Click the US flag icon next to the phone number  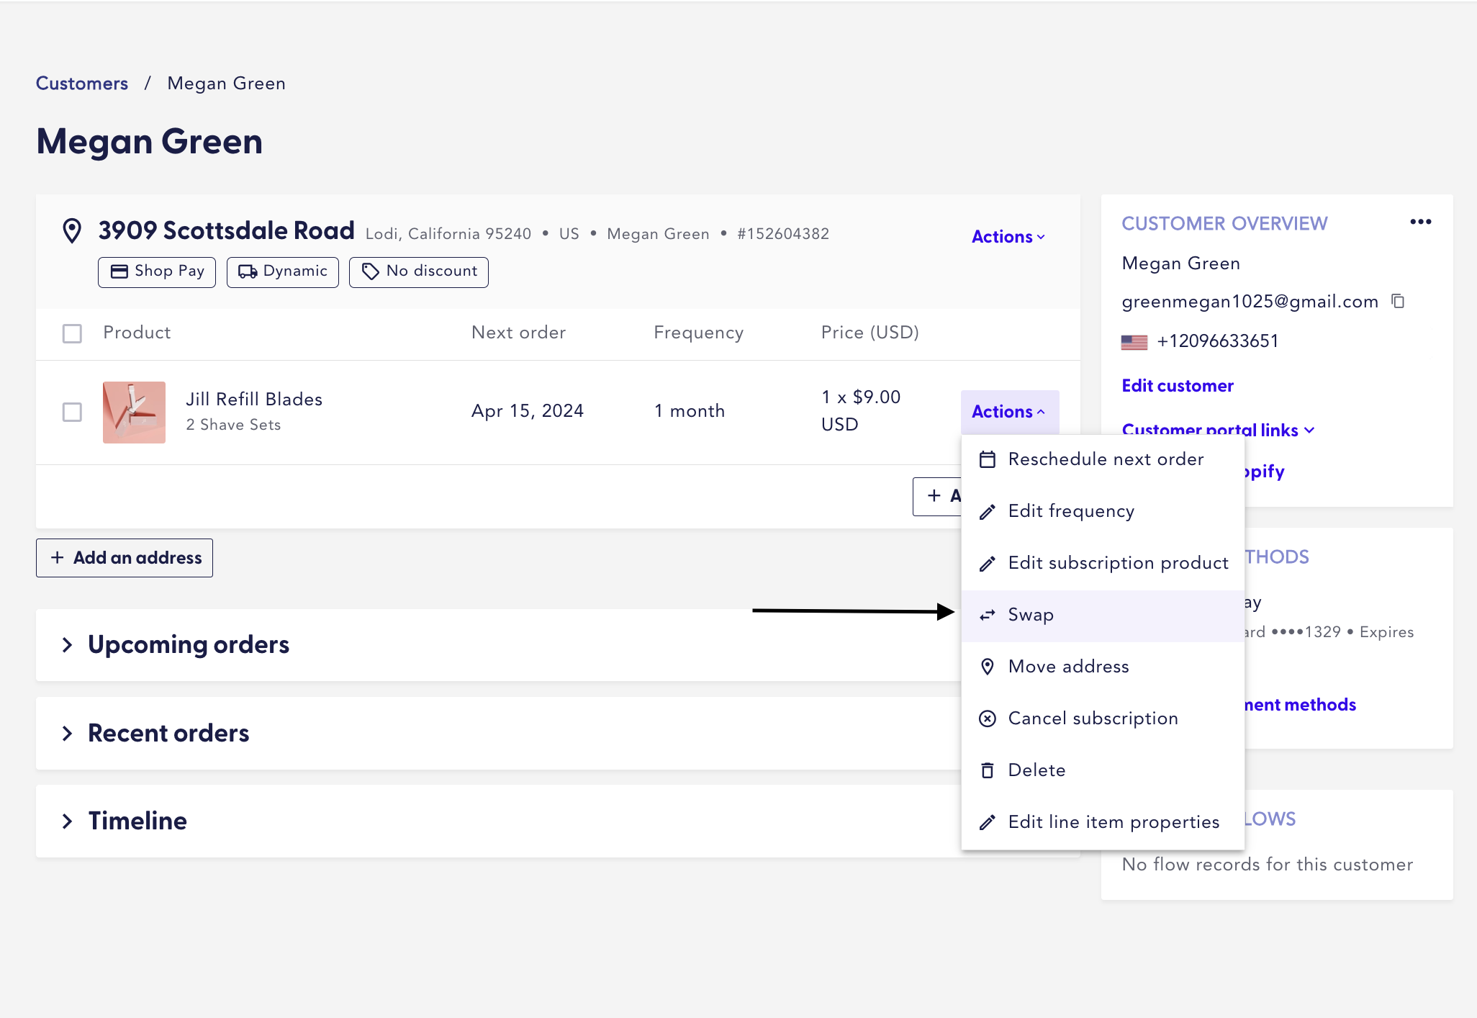pos(1134,342)
